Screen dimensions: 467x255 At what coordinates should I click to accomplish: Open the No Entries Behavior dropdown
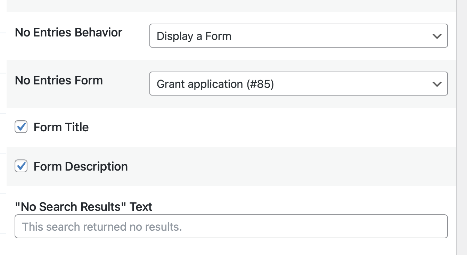pos(298,36)
